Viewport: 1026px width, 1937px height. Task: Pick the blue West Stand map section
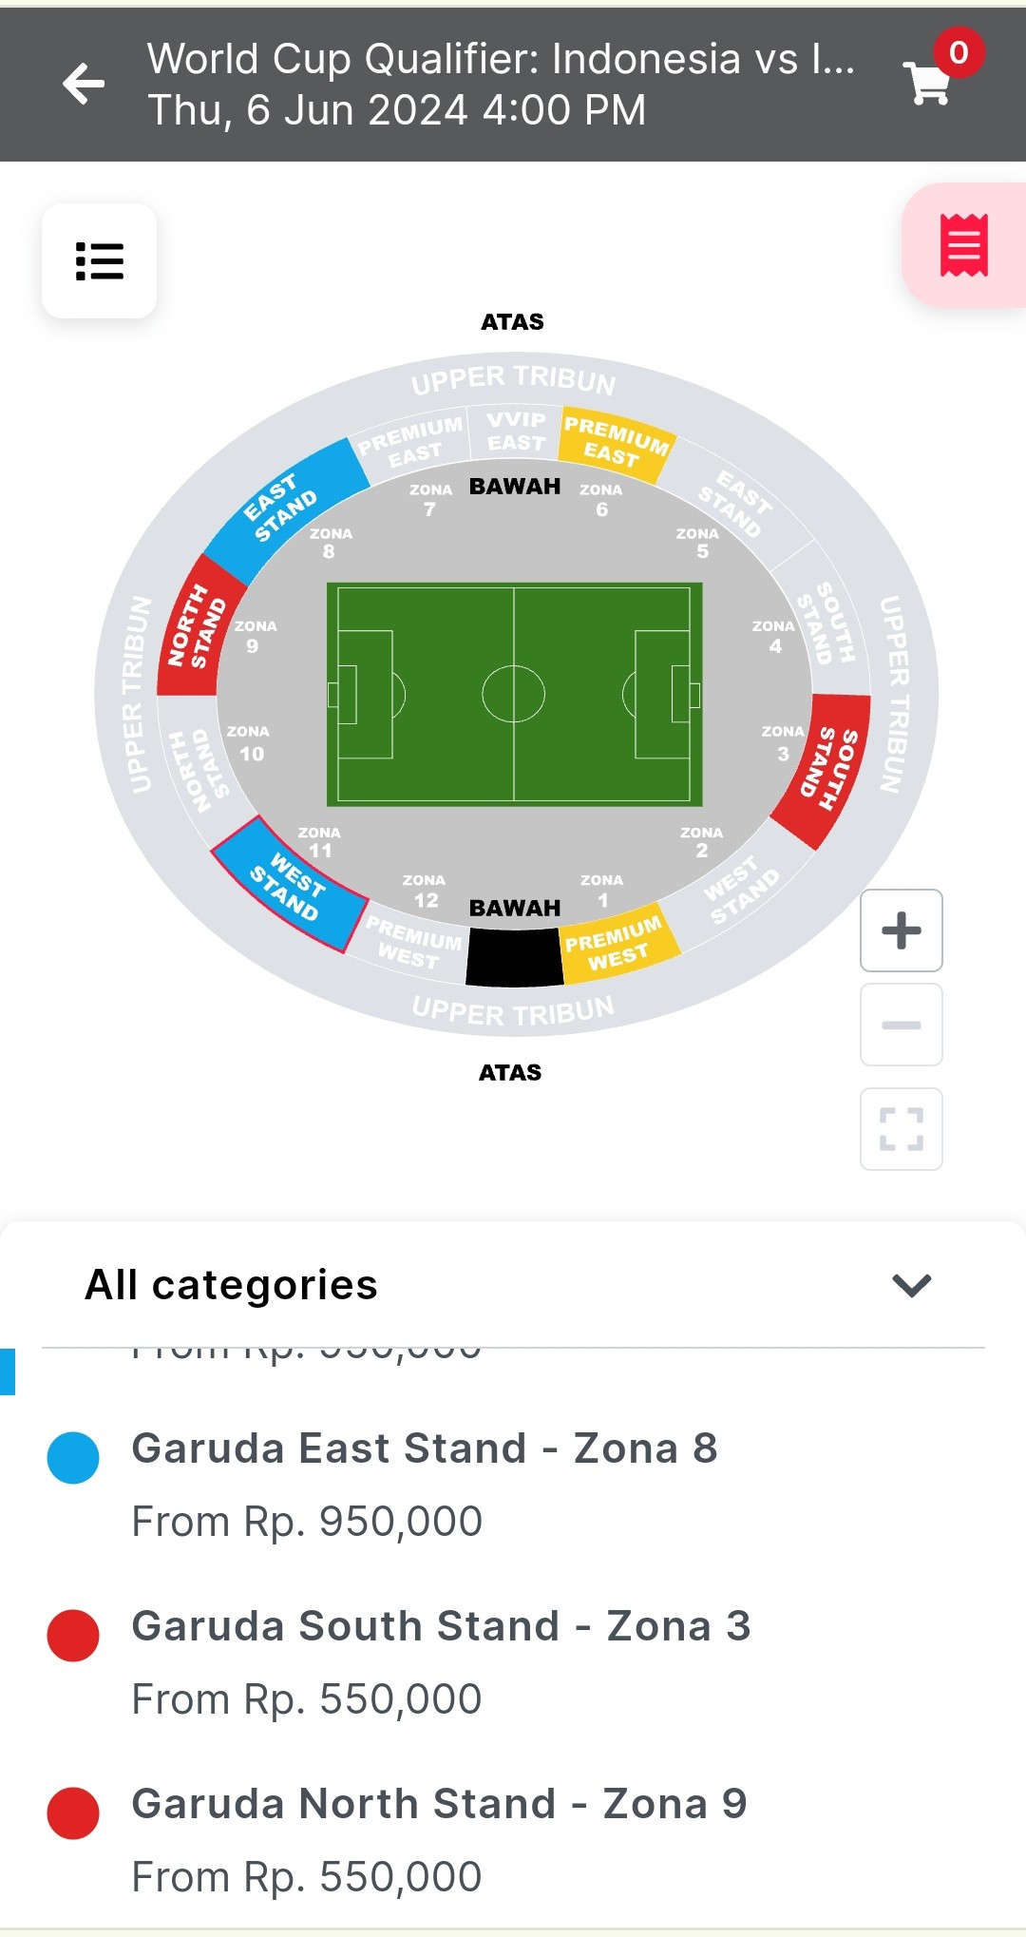(287, 884)
